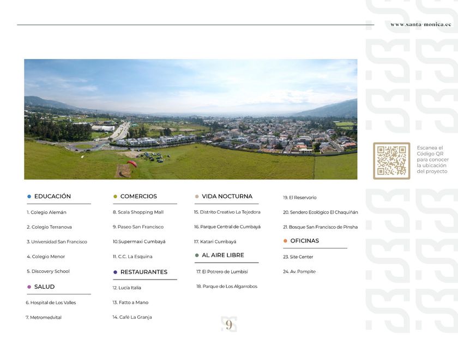Image resolution: width=458 pixels, height=344 pixels.
Task: Click '21. Bosque San Francisco de Pinsha' entry
Action: pos(321,227)
